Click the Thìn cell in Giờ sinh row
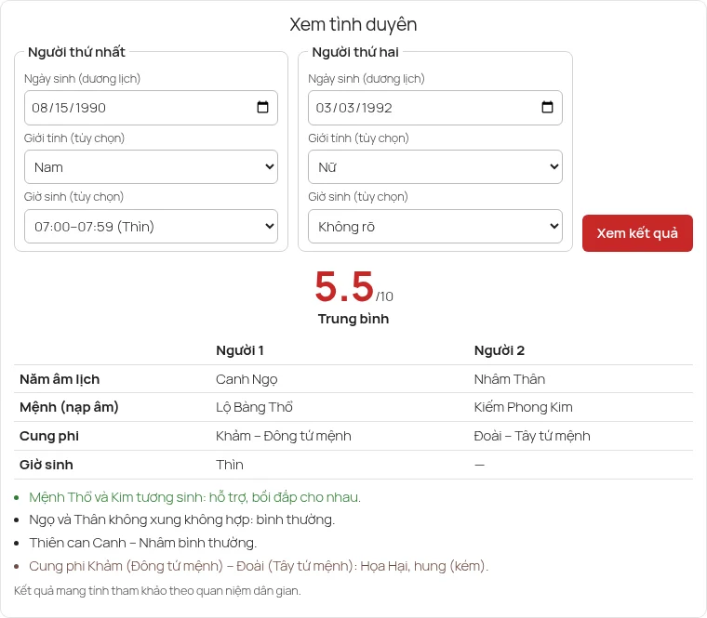 coord(230,465)
